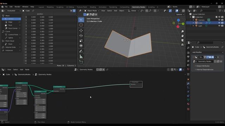Open the Edit menu
This screenshot has height=126, width=225.
[11, 7]
